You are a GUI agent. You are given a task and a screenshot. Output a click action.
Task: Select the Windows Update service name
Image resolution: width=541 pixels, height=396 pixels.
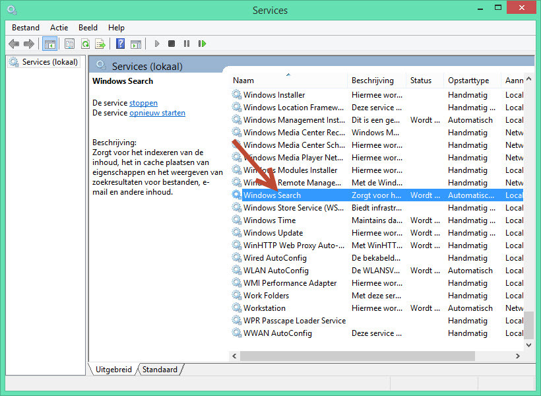coord(273,233)
